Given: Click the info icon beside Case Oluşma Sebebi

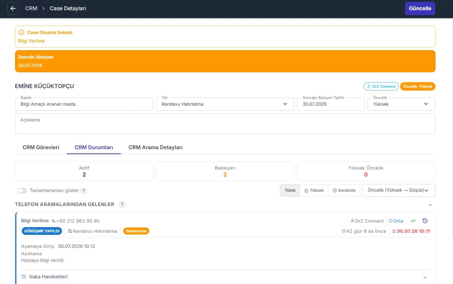Looking at the screenshot, I should tap(21, 32).
